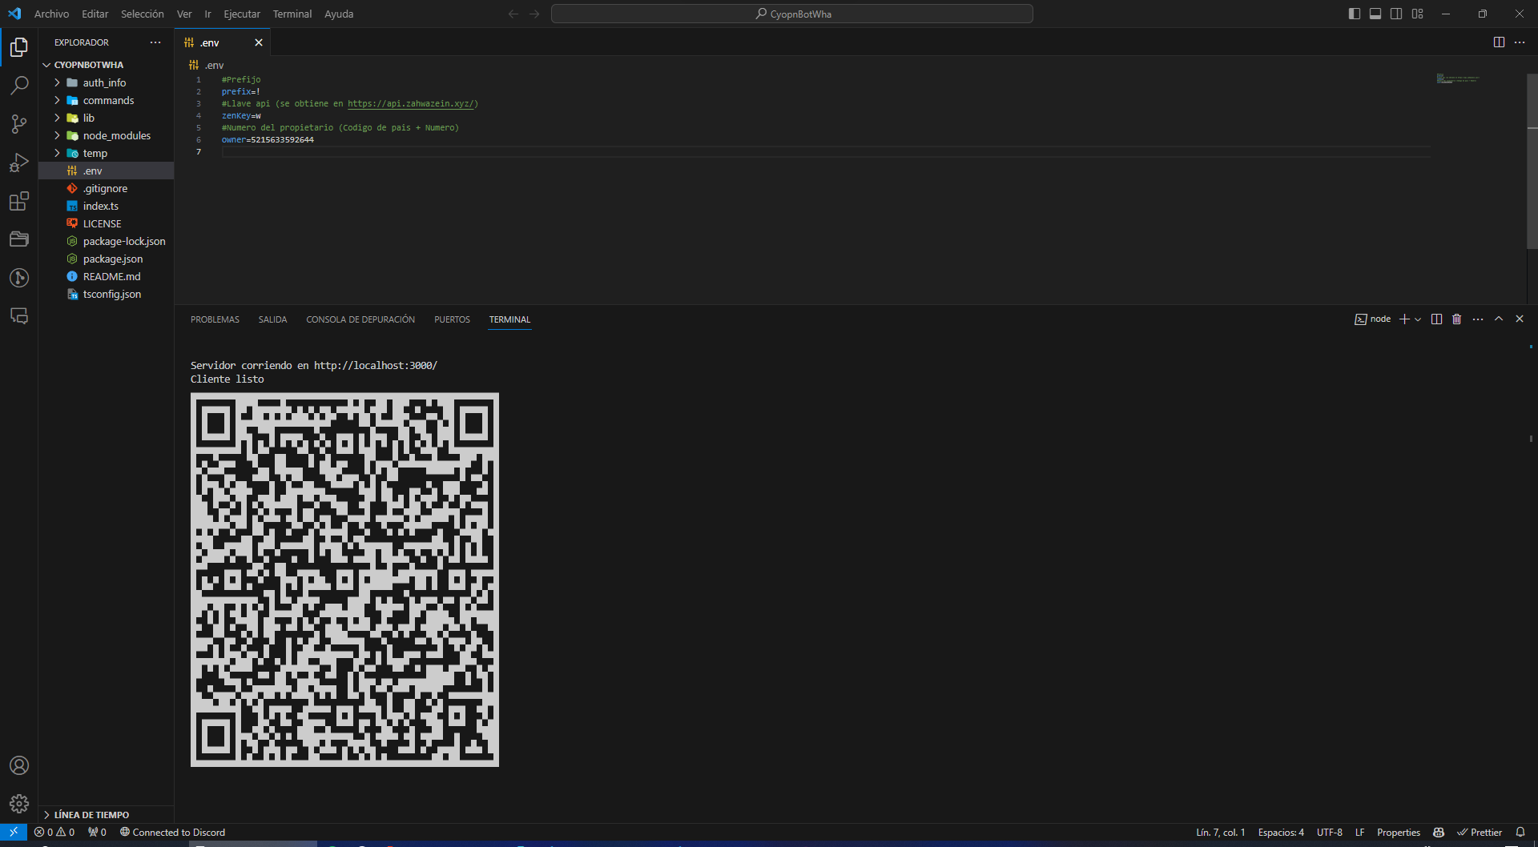The width and height of the screenshot is (1538, 847).
Task: Open Explorer views and more actions ellipsis
Action: (155, 42)
